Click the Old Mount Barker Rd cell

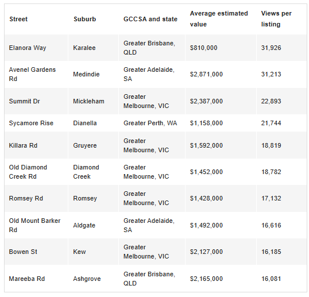click(x=34, y=225)
